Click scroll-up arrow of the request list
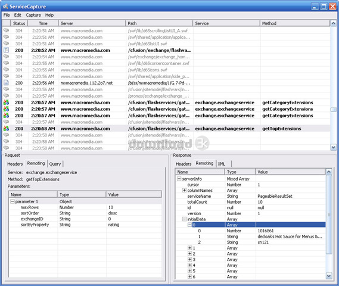The height and width of the screenshot is (286, 339). [x=333, y=23]
